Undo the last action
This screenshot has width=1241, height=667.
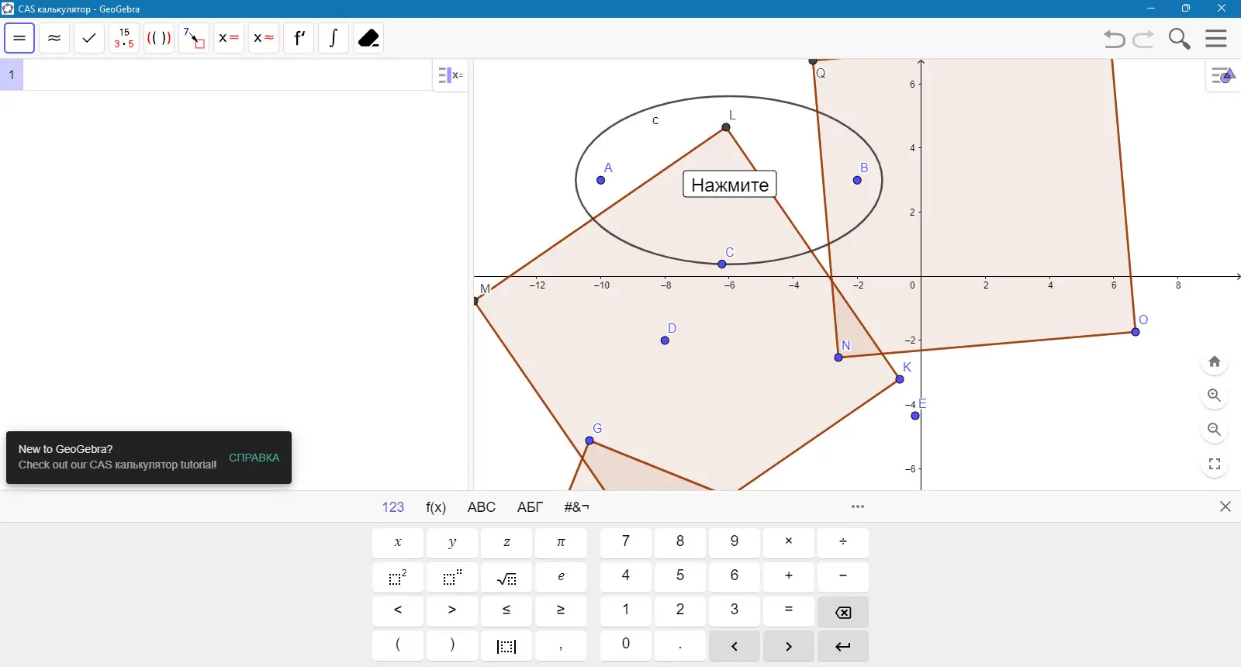point(1115,39)
